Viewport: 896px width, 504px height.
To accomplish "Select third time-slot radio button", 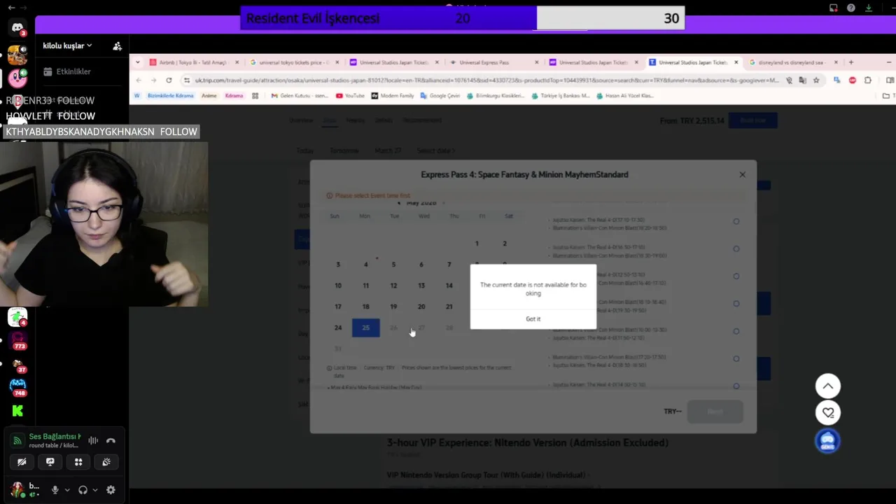I will pos(736,276).
